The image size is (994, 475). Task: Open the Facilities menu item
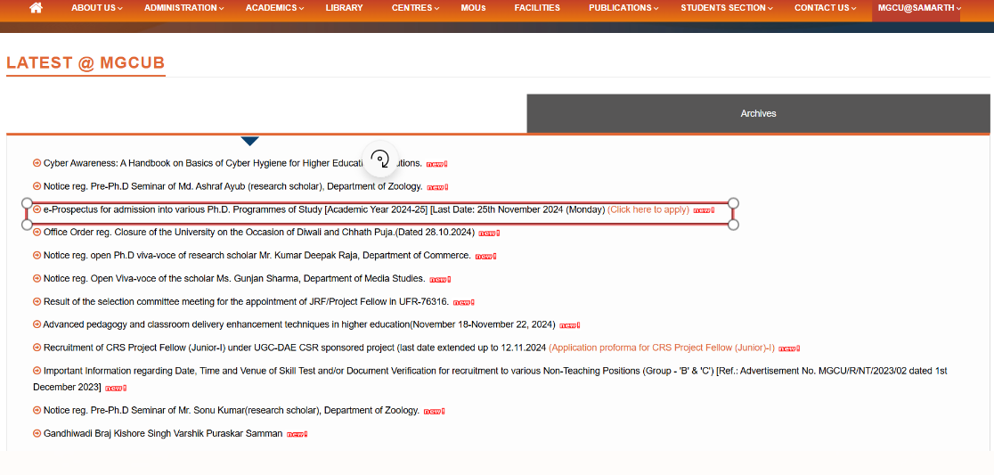click(537, 8)
